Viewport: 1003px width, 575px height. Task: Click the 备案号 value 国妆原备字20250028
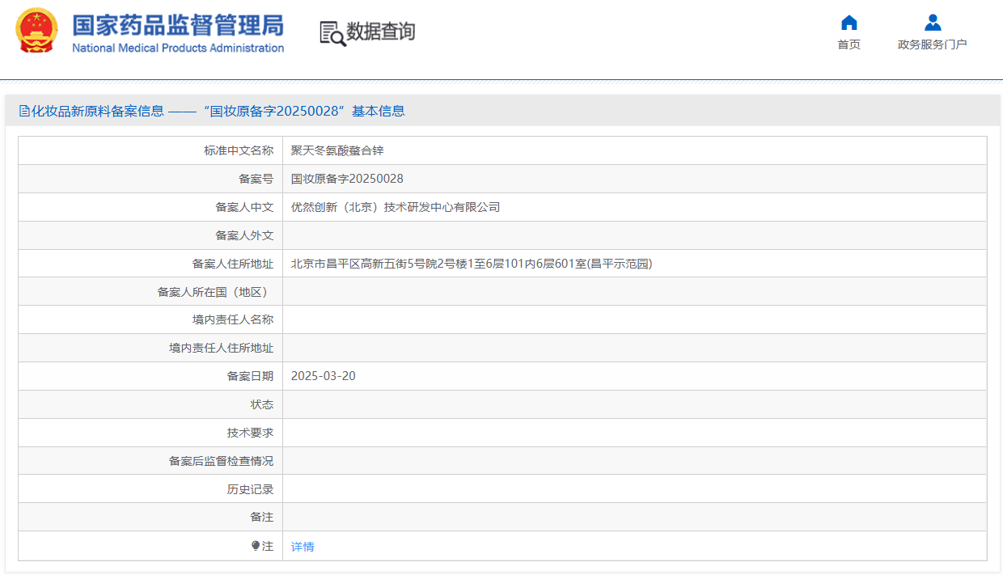coord(347,179)
